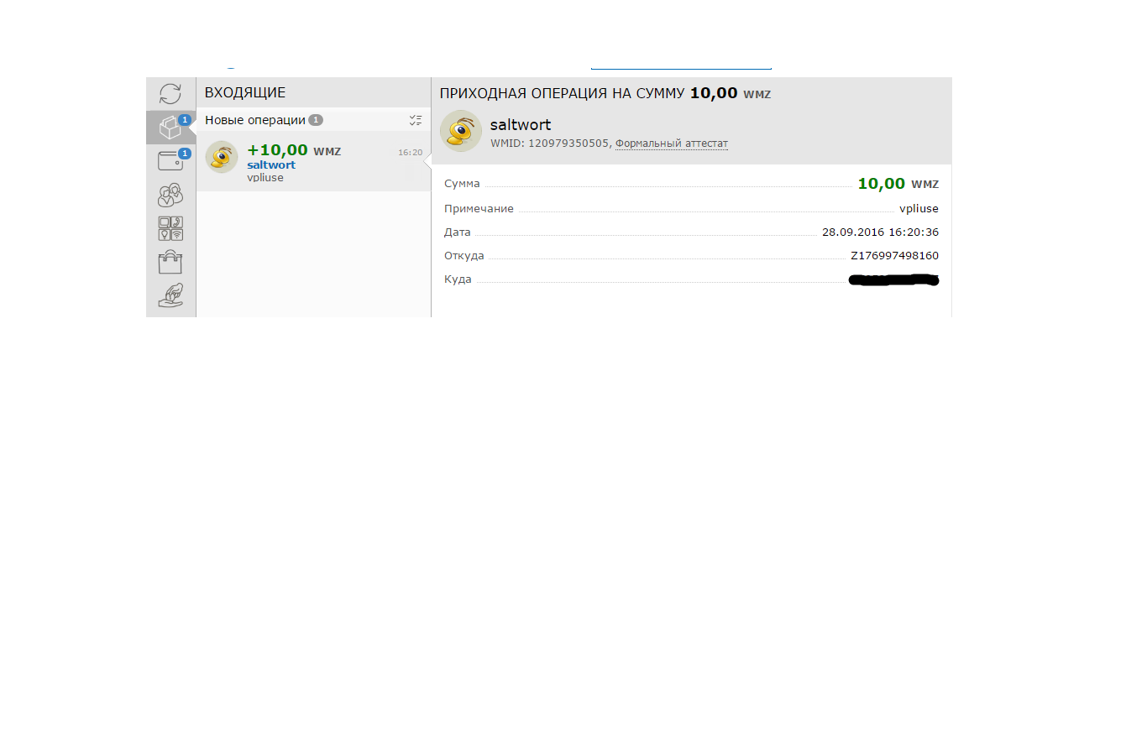
Task: Open the services grid icon
Action: pos(170,228)
